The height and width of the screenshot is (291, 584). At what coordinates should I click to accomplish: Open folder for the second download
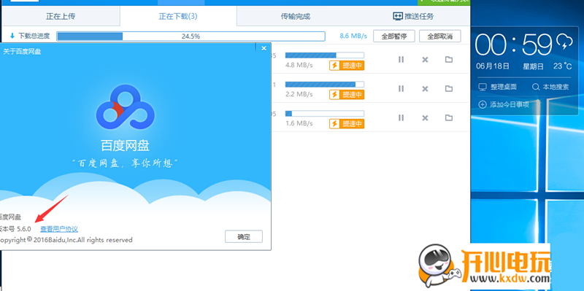[449, 88]
